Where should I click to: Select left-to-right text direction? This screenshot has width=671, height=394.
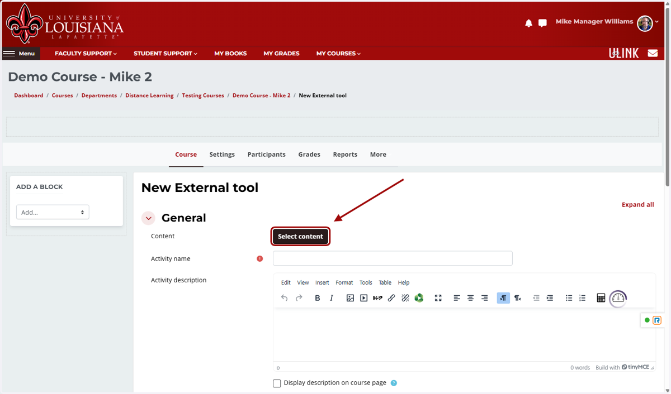point(503,298)
